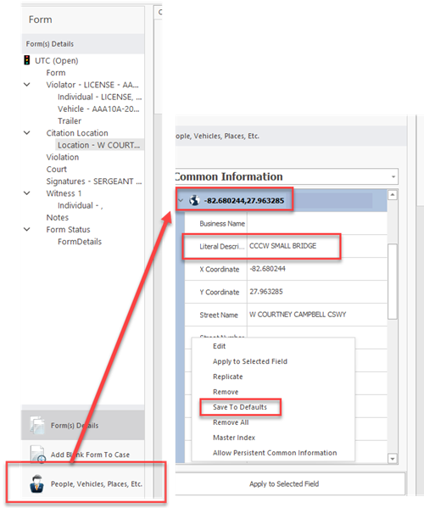Screen dimensions: 424x508
Task: Select Allow Persistent Common Information option
Action: (275, 453)
